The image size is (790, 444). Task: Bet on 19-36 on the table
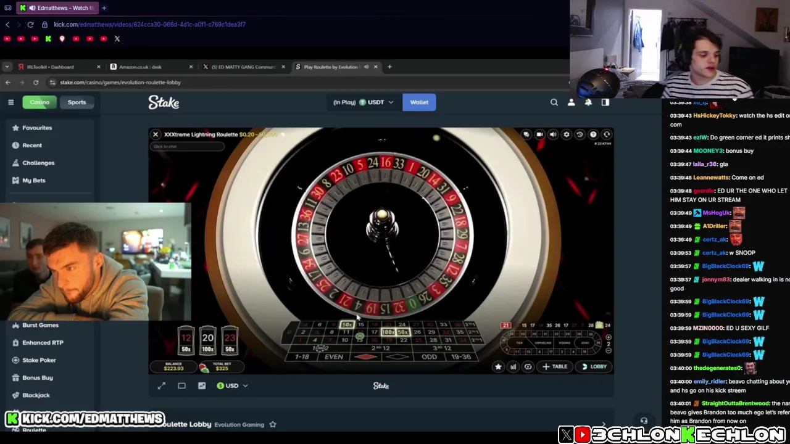[461, 357]
